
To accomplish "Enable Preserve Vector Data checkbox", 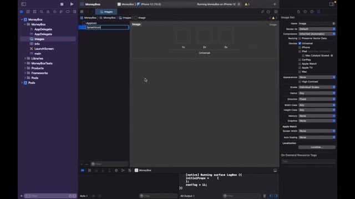I will [300, 38].
